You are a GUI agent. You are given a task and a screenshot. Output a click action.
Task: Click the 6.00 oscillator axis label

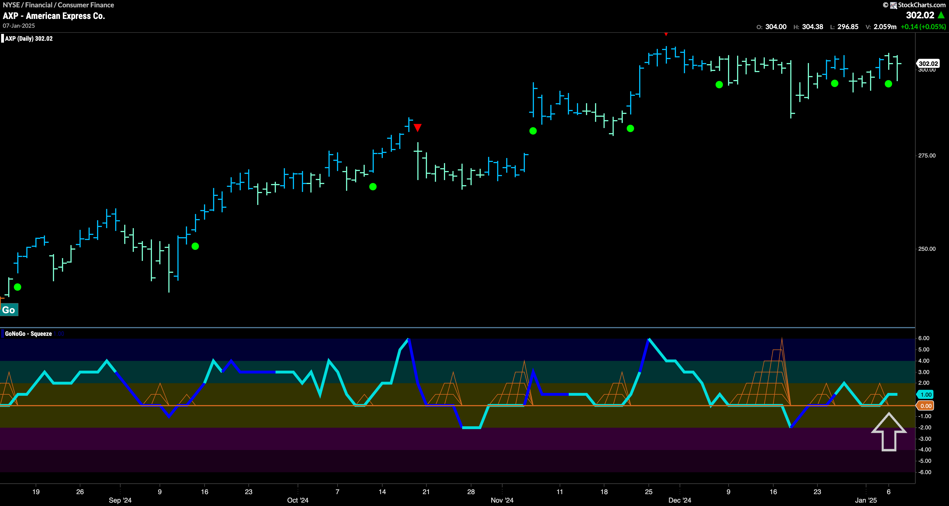pyautogui.click(x=924, y=338)
